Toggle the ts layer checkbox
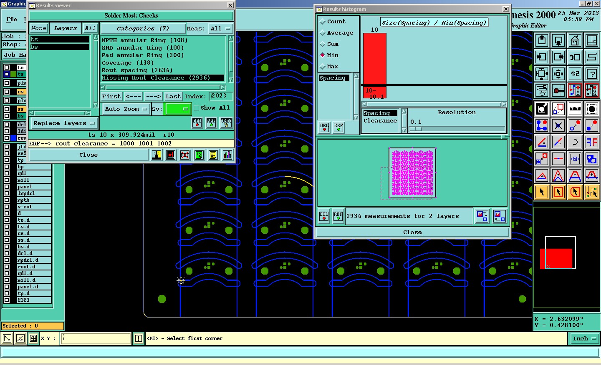This screenshot has width=601, height=365. (x=7, y=74)
